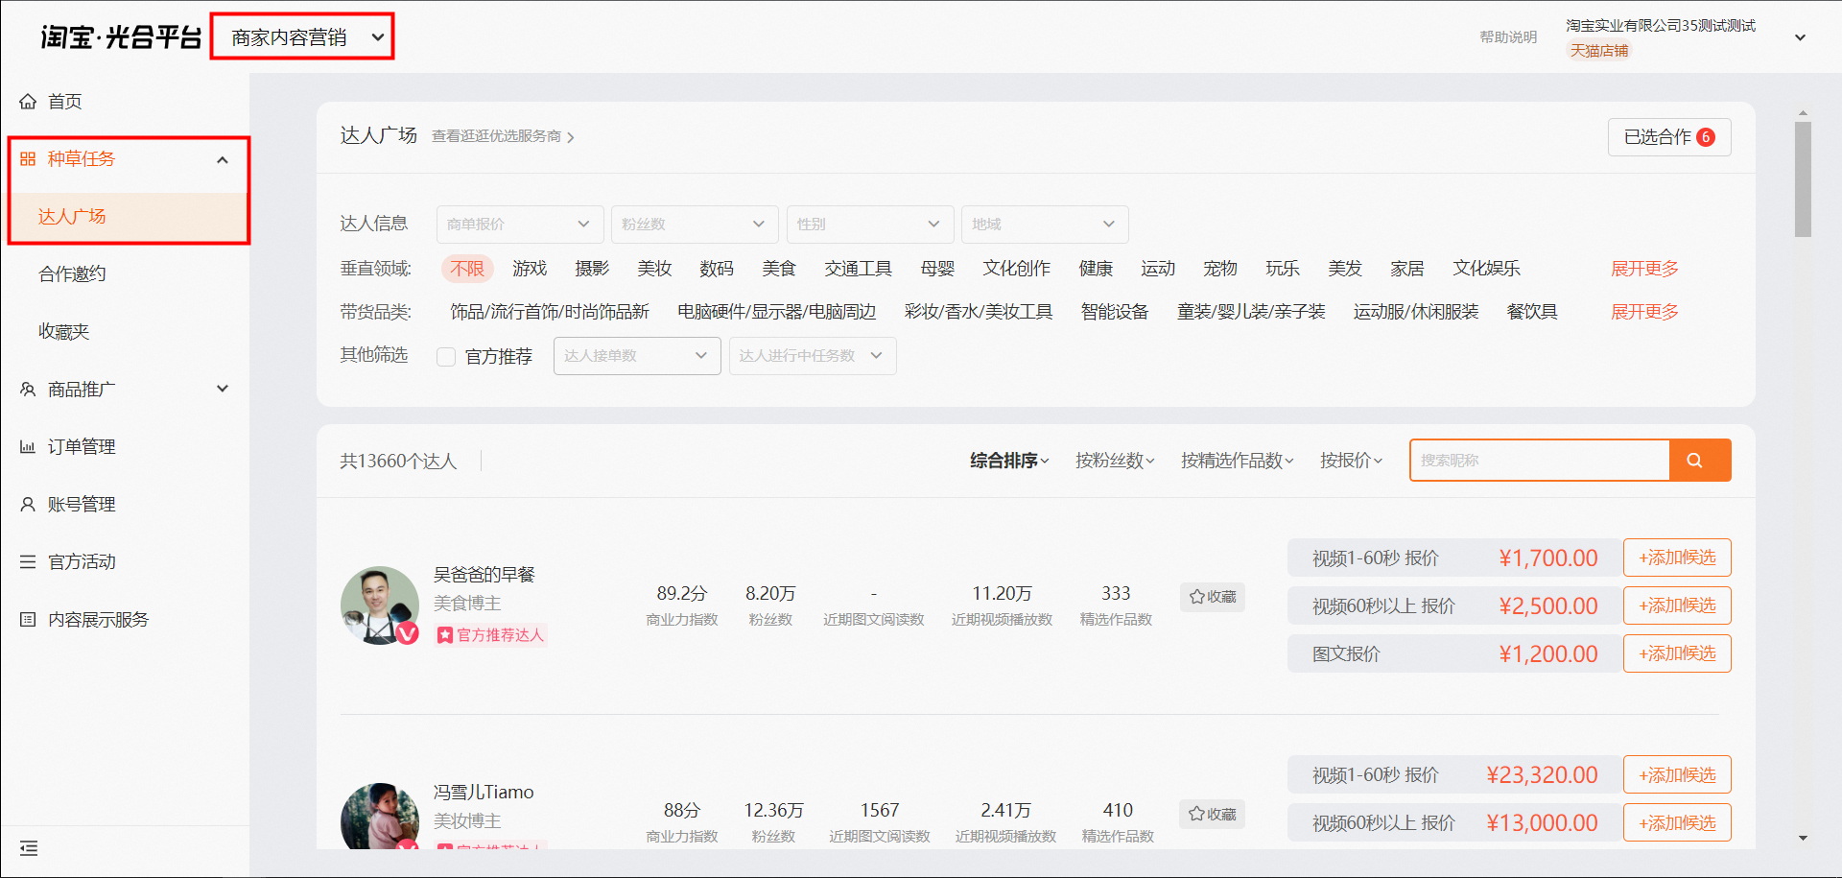Filter by 智能设备 product category

click(1115, 312)
